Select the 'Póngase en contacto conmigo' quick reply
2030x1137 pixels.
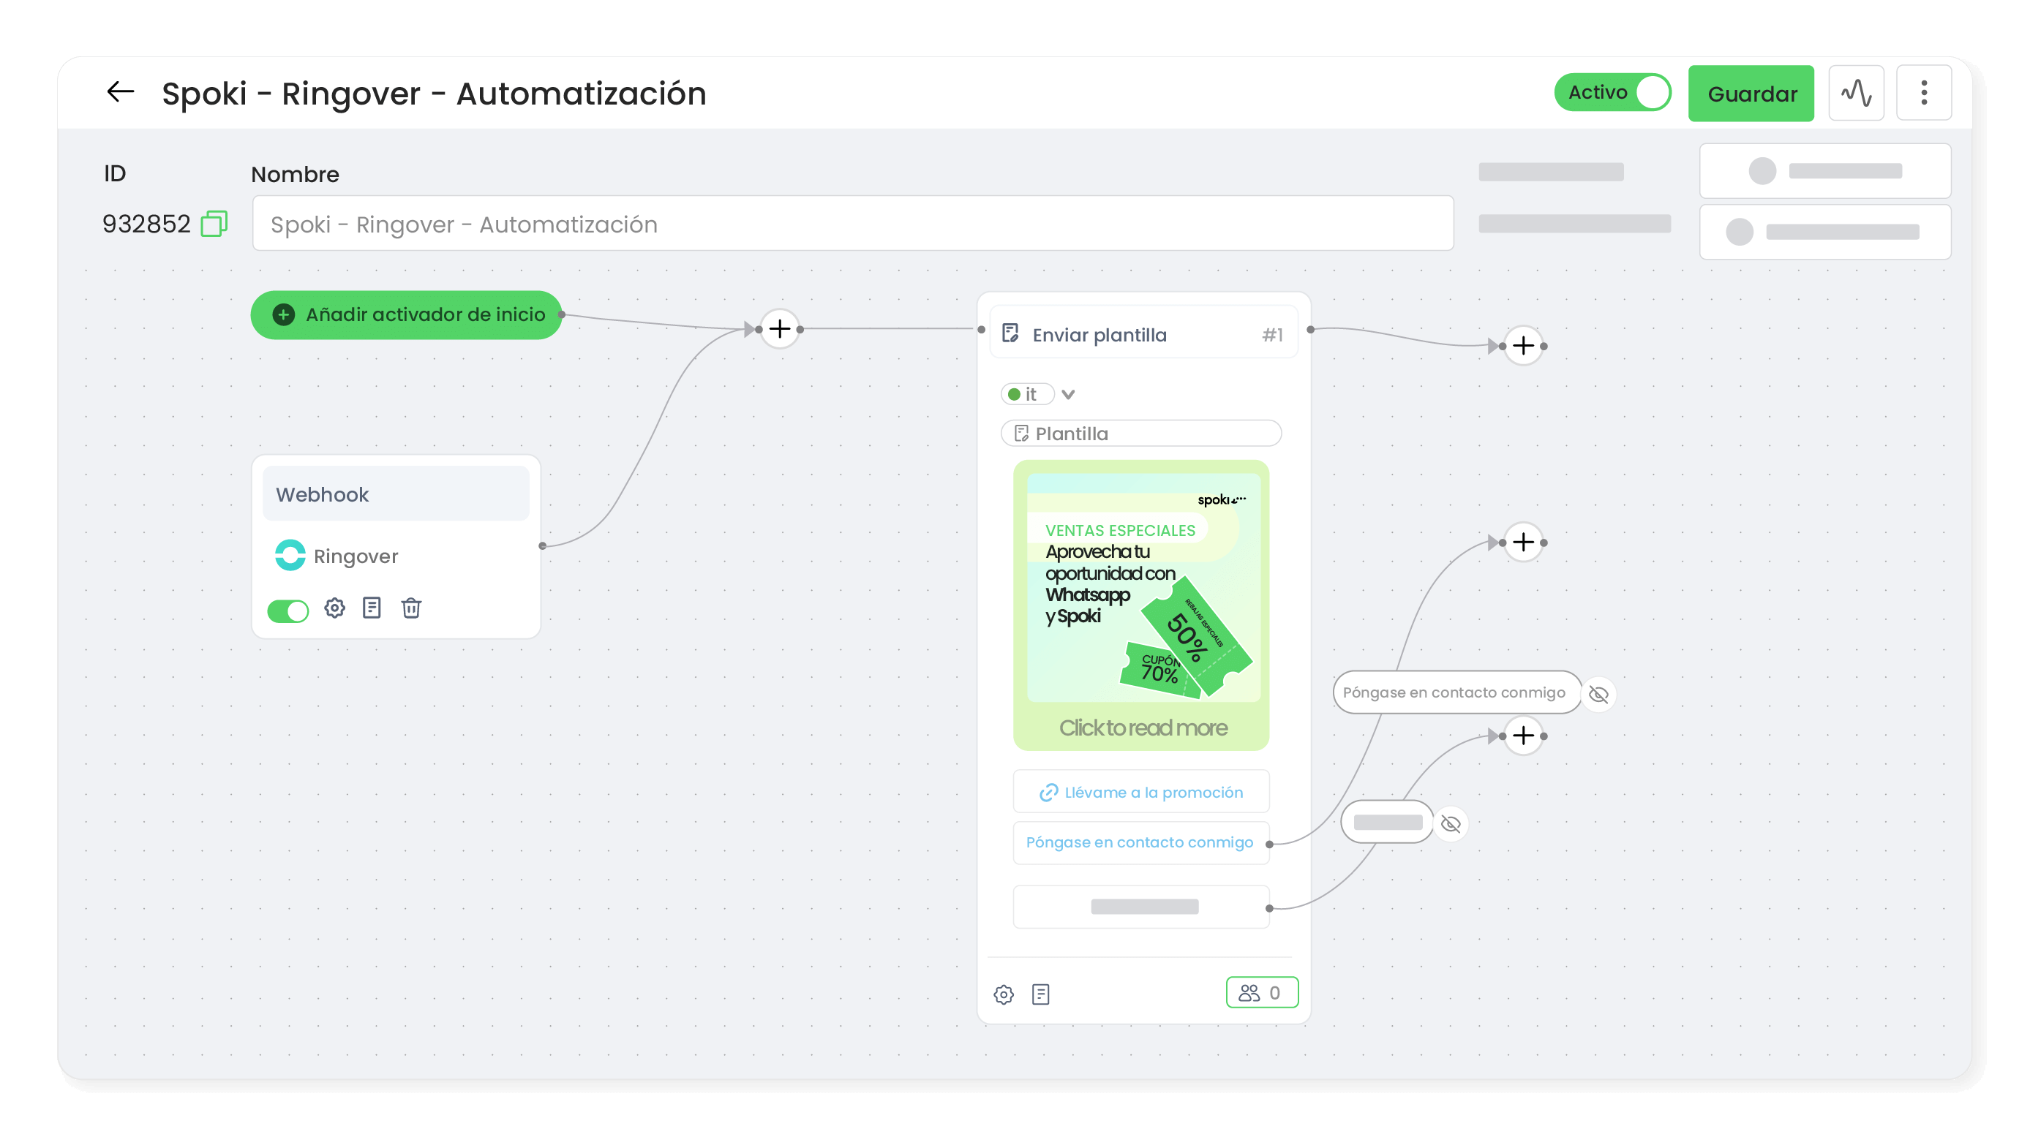1140,842
